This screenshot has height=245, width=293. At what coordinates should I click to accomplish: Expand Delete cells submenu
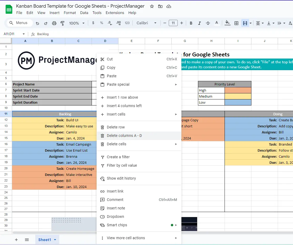pos(139,144)
